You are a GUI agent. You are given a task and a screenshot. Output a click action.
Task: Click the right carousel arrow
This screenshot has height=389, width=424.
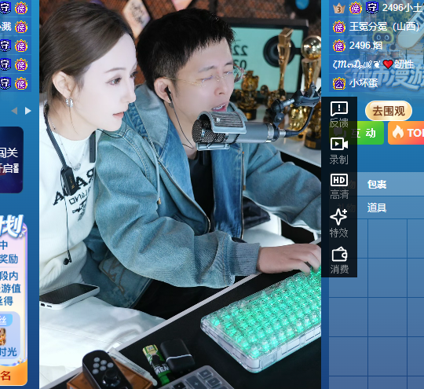pos(27,111)
